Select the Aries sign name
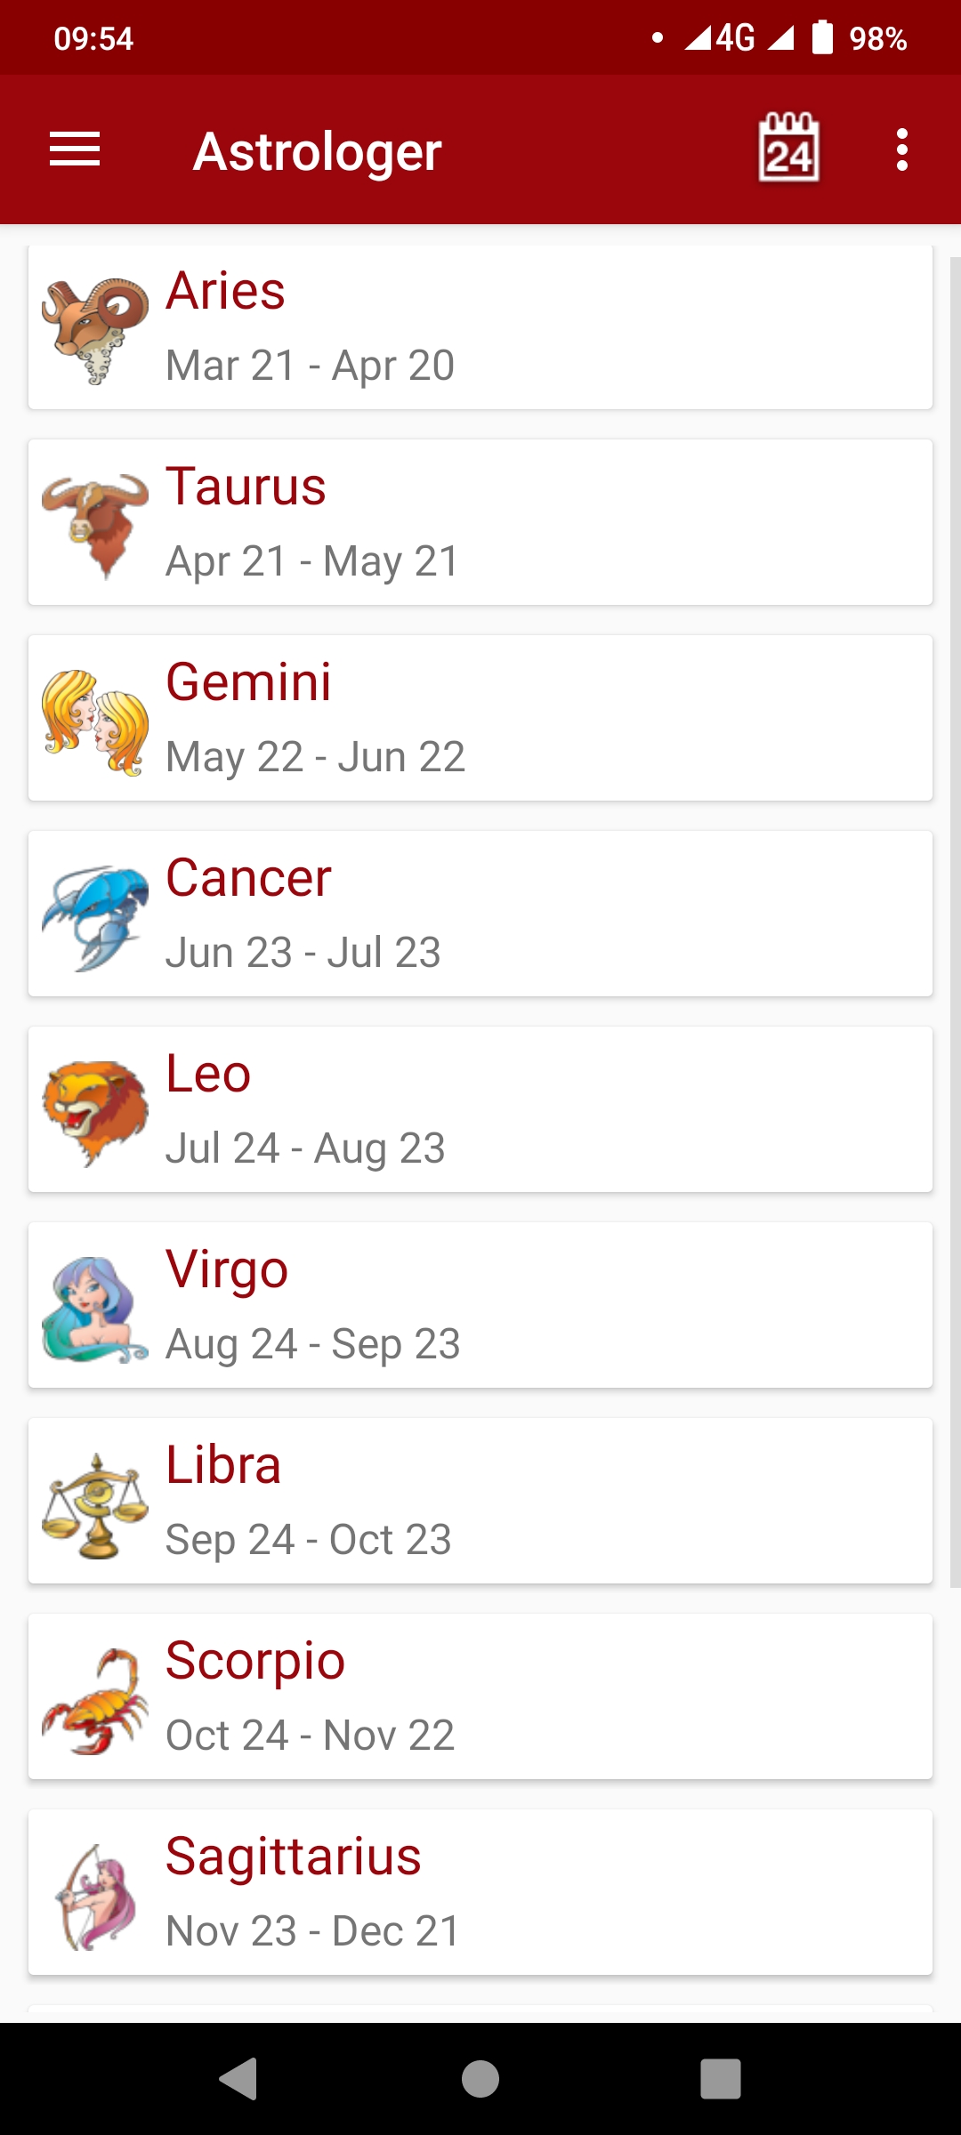The image size is (961, 2135). [x=226, y=291]
